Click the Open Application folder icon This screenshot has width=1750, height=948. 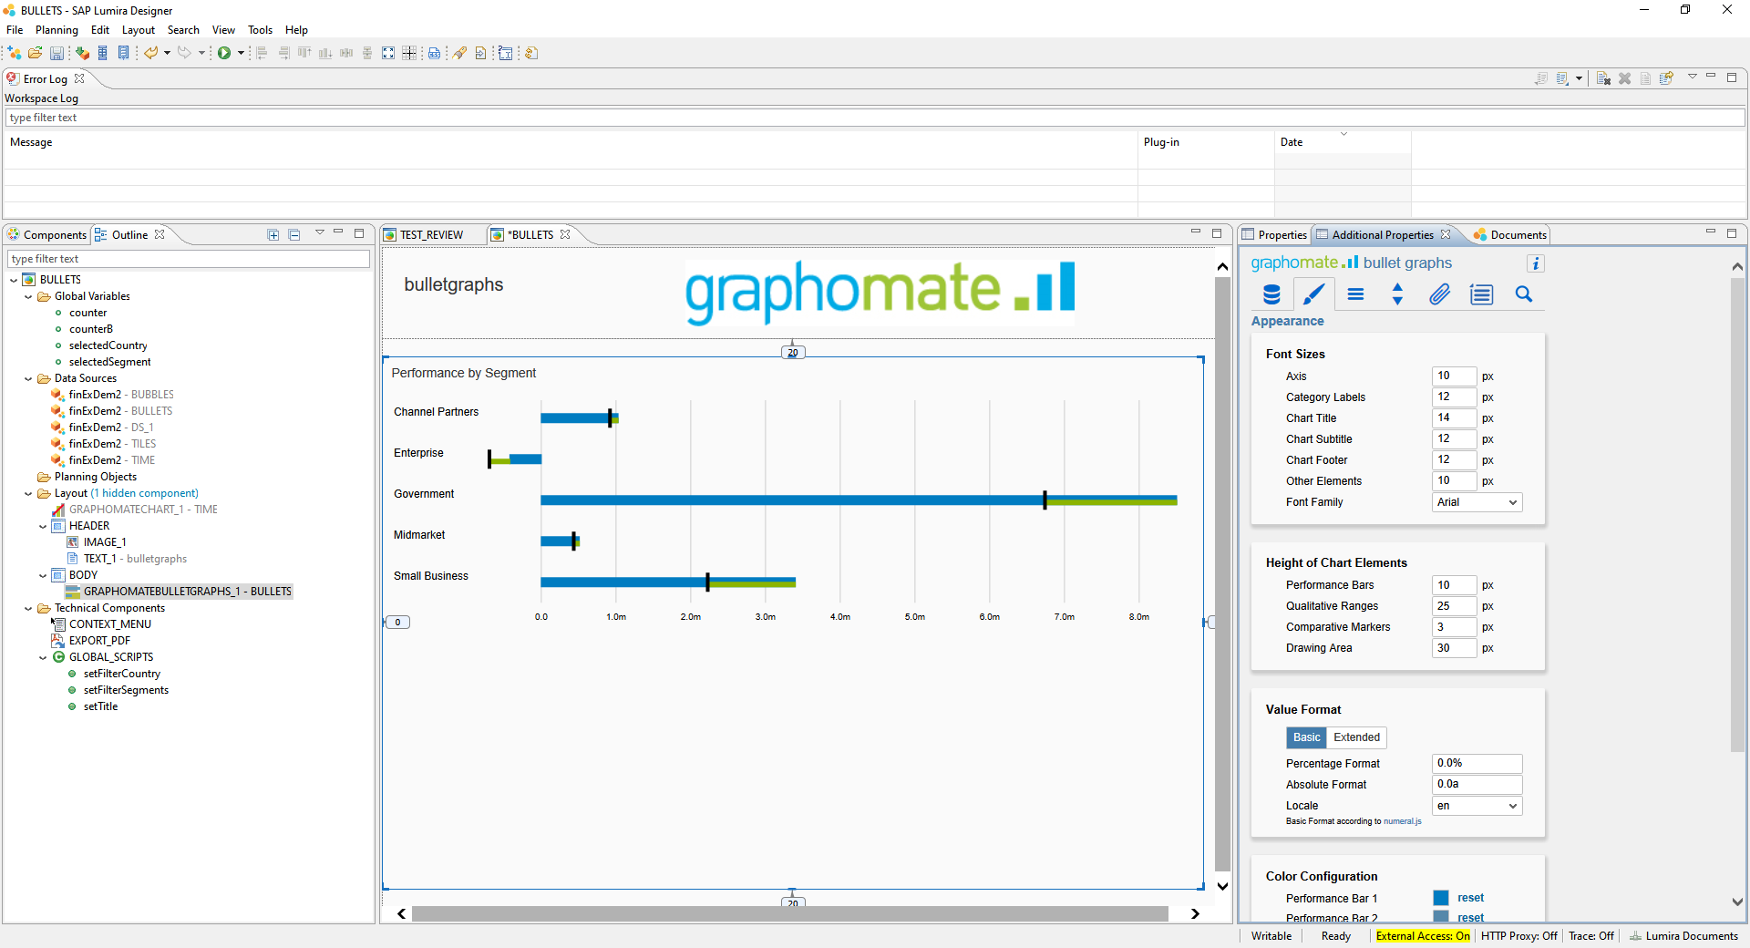click(36, 53)
